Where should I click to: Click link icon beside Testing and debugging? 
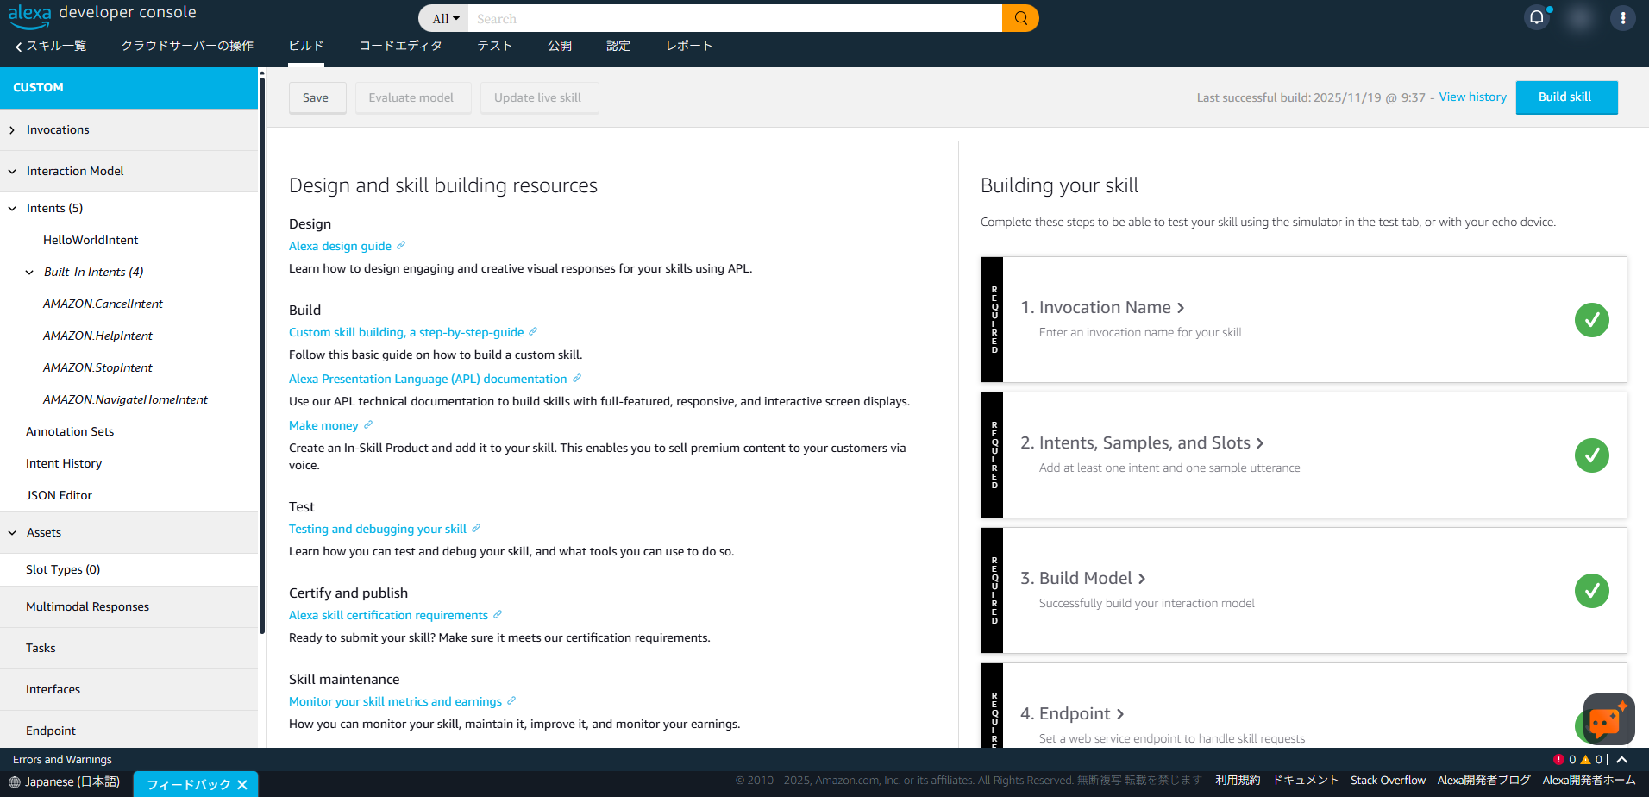(476, 528)
